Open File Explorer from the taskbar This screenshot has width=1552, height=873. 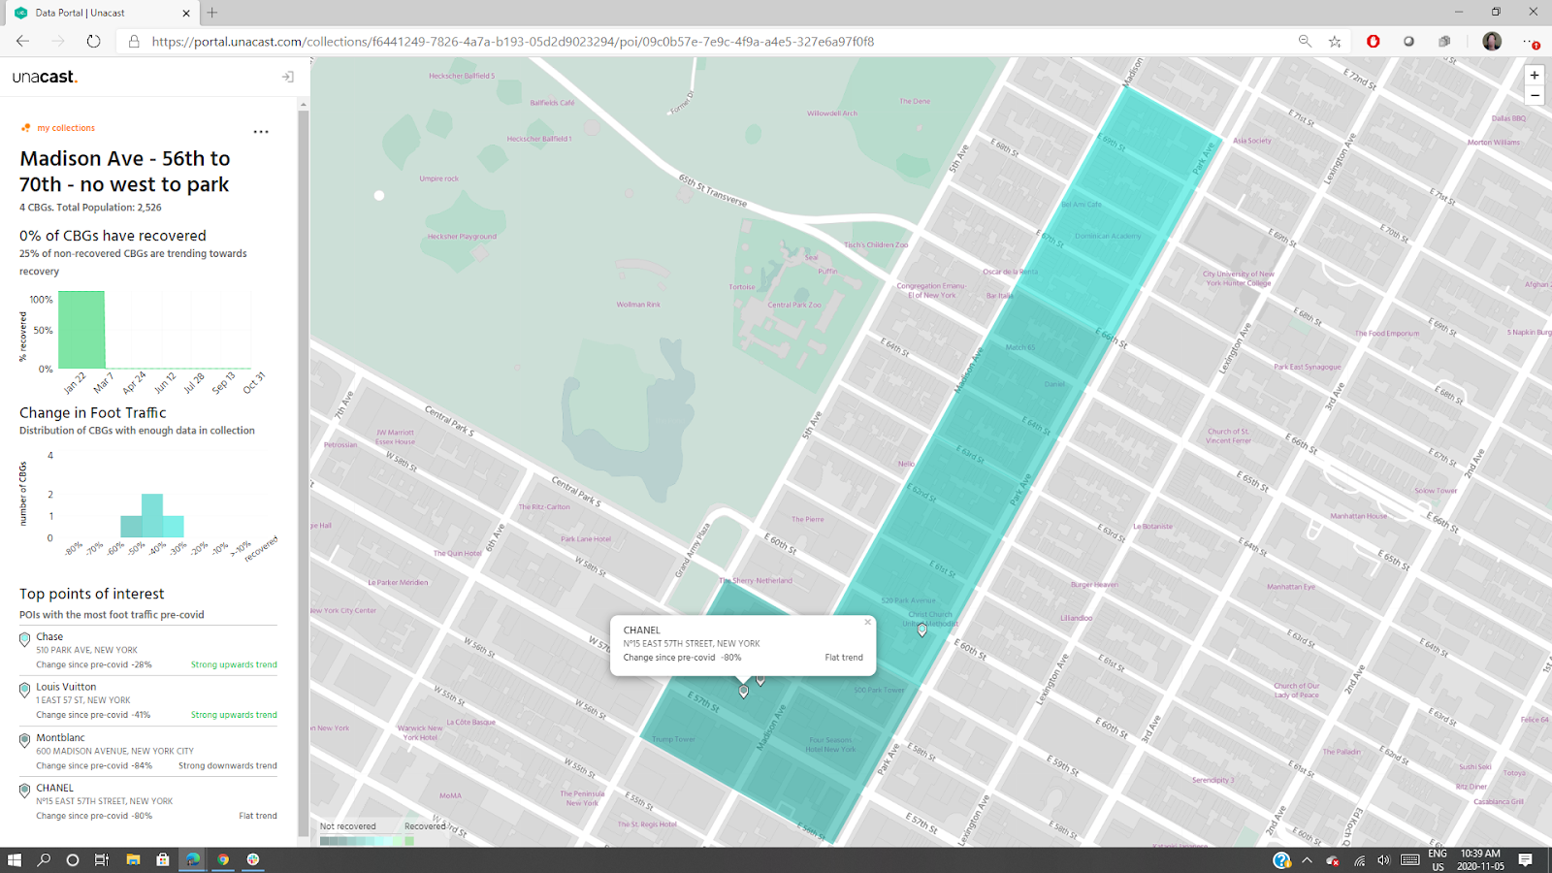click(133, 859)
